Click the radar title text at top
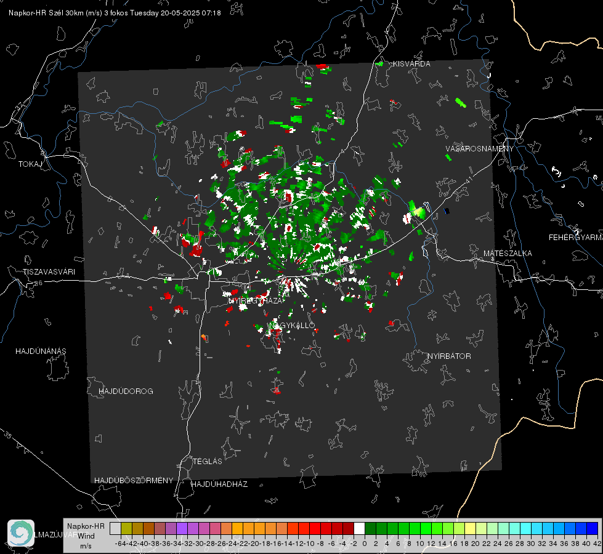The height and width of the screenshot is (554, 603). [x=115, y=13]
